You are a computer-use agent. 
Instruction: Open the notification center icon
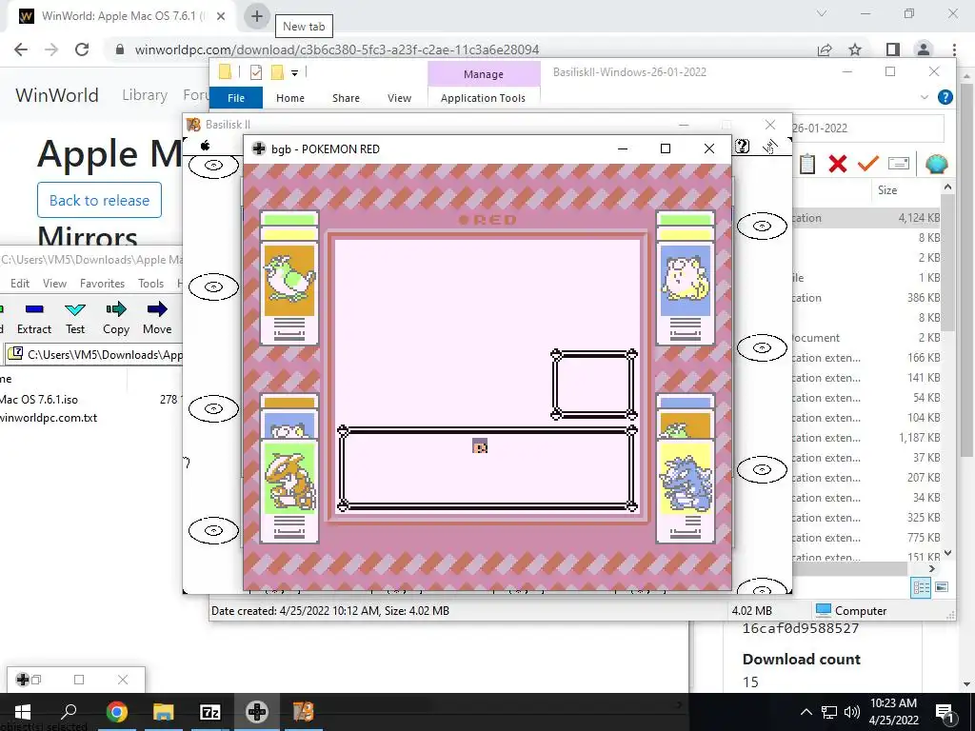tap(945, 712)
